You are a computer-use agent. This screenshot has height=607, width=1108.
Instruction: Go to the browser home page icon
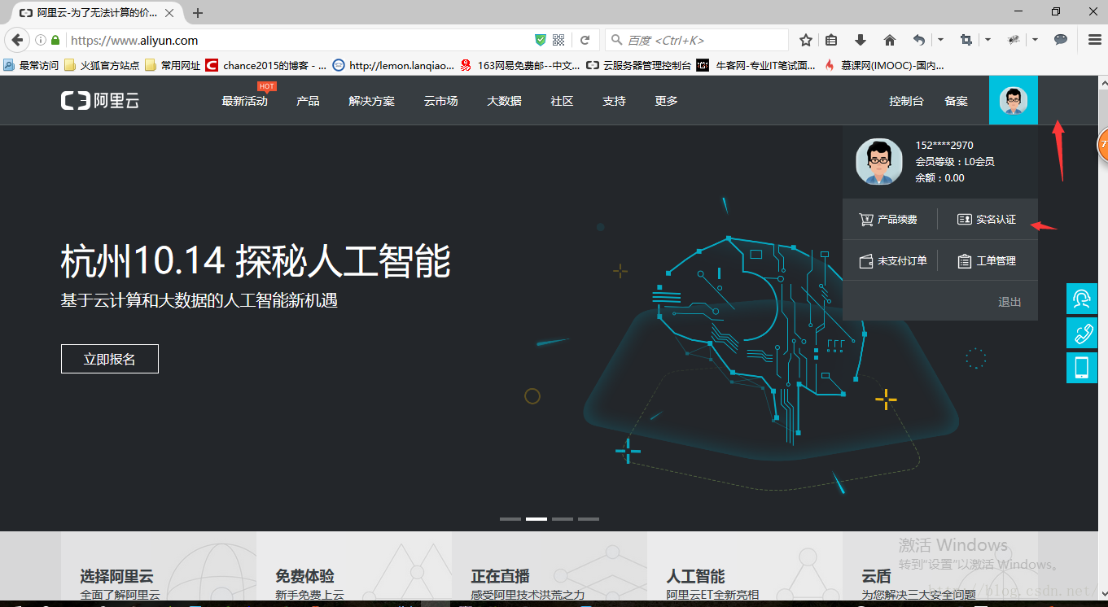(x=890, y=40)
